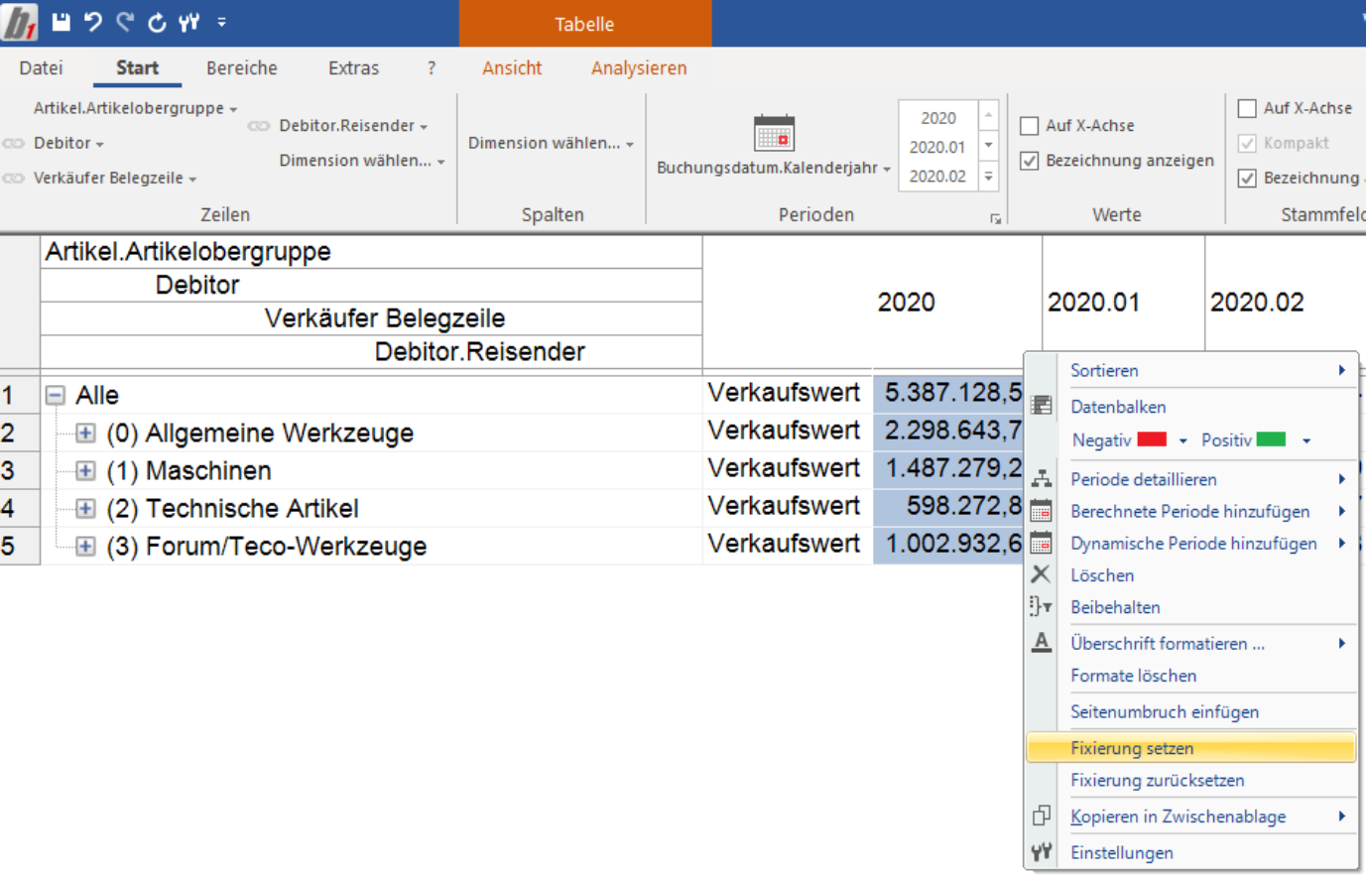Toggle the Kompakt checkbox
Image resolution: width=1367 pixels, height=879 pixels.
tap(1247, 144)
